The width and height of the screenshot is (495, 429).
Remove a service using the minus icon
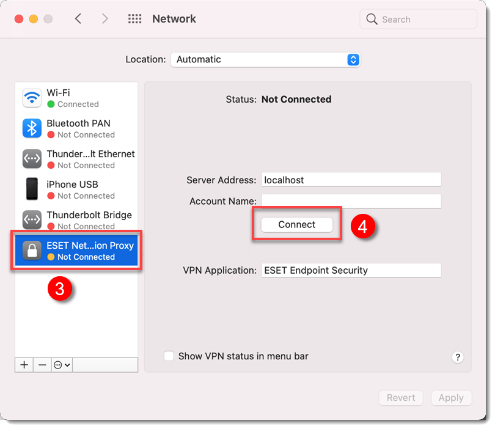coord(42,365)
